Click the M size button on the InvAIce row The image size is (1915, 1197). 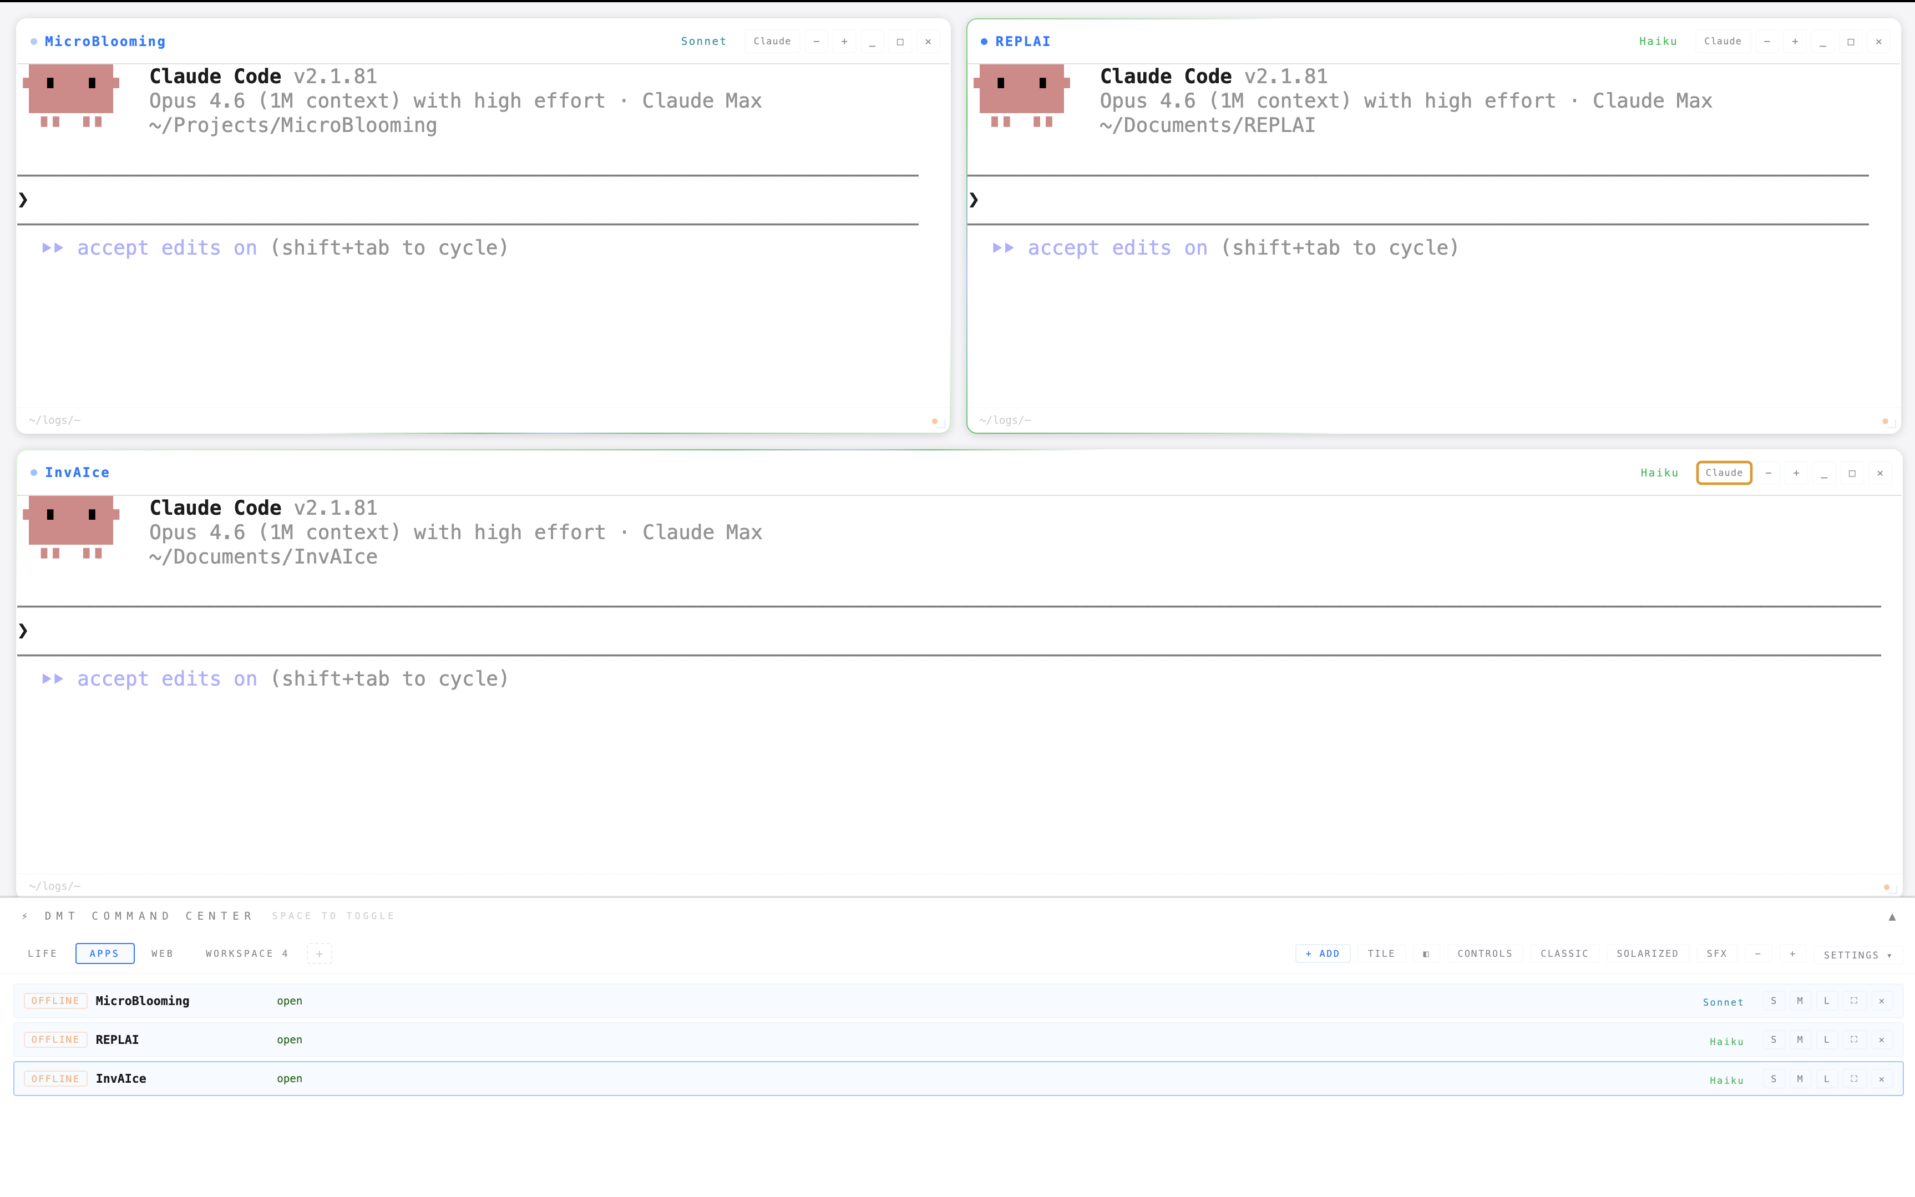[1800, 1078]
